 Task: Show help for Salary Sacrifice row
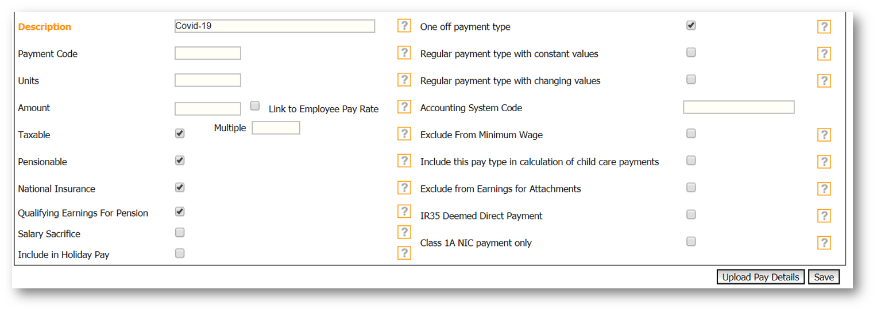tap(404, 232)
